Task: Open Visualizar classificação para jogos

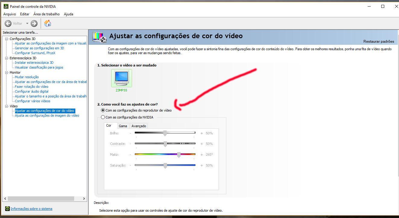Action: [x=39, y=67]
